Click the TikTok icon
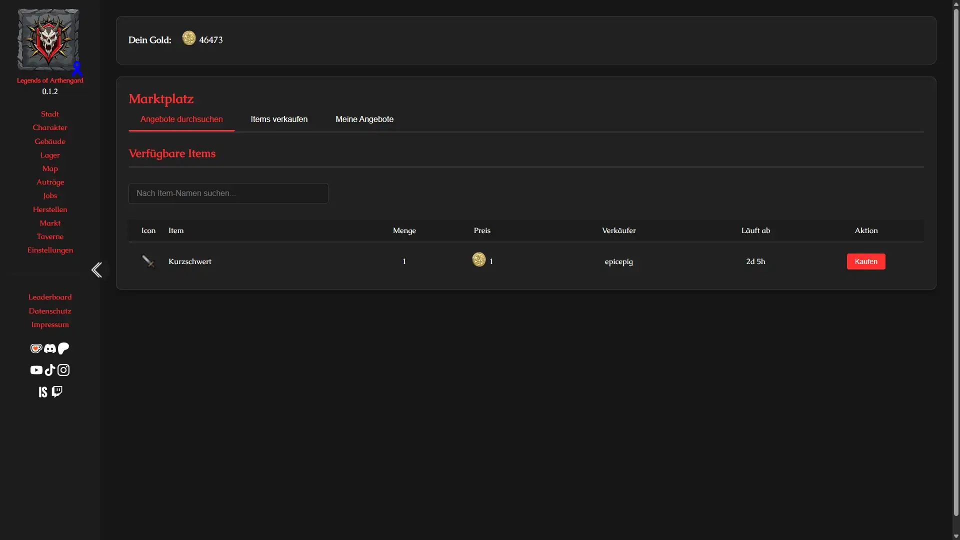Image resolution: width=960 pixels, height=540 pixels. click(49, 370)
